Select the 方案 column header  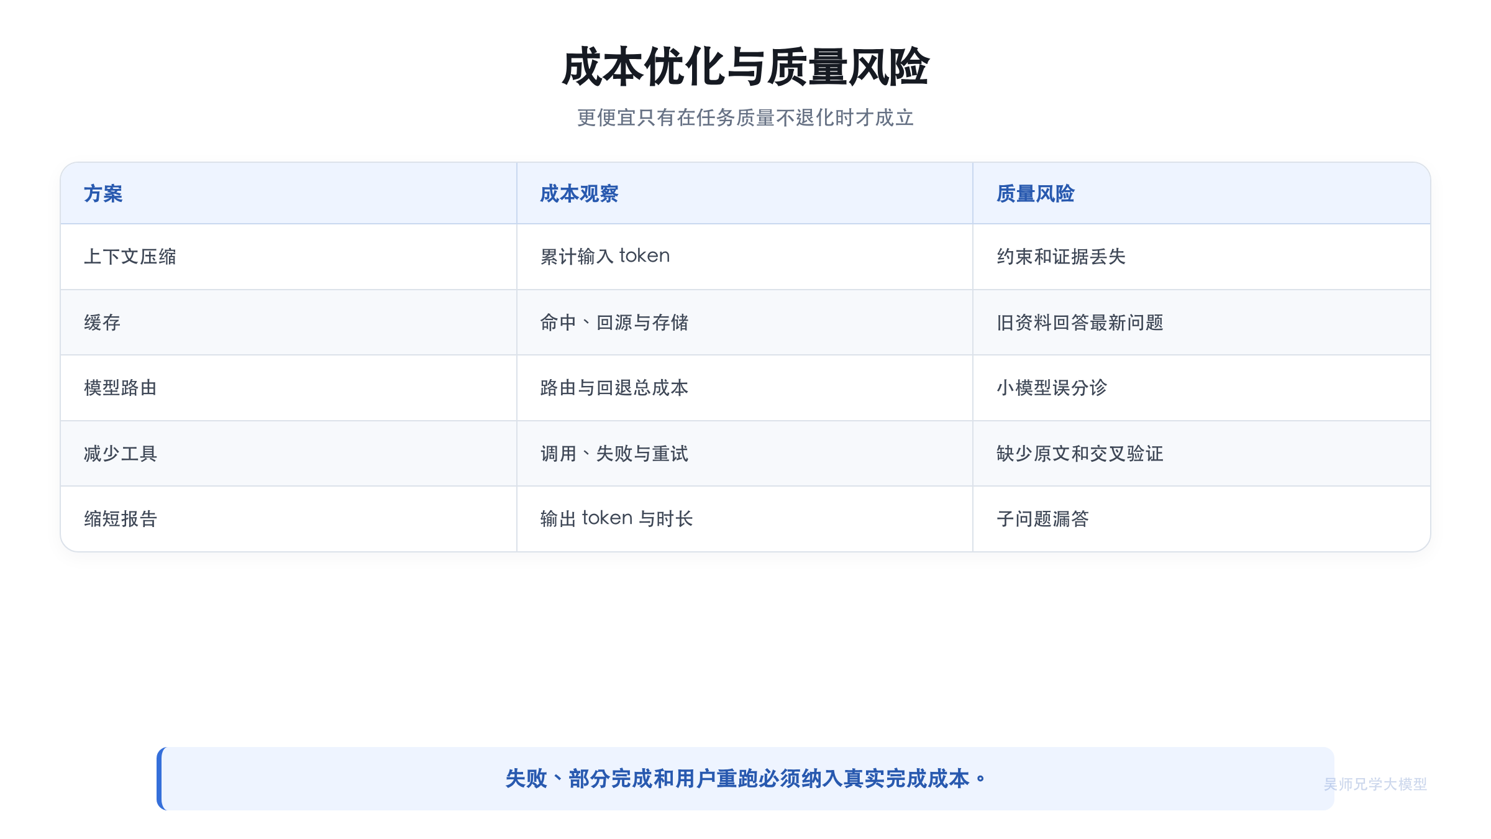tap(288, 193)
